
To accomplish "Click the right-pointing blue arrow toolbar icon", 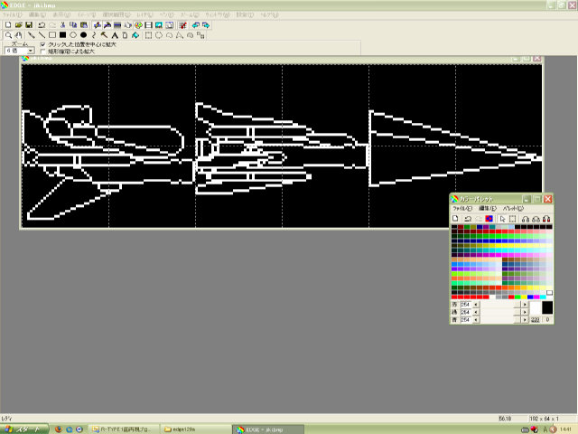I will click(x=206, y=25).
